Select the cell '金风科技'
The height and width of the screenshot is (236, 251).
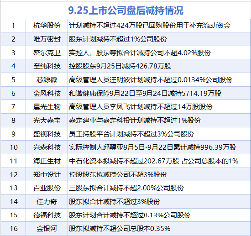(47, 93)
